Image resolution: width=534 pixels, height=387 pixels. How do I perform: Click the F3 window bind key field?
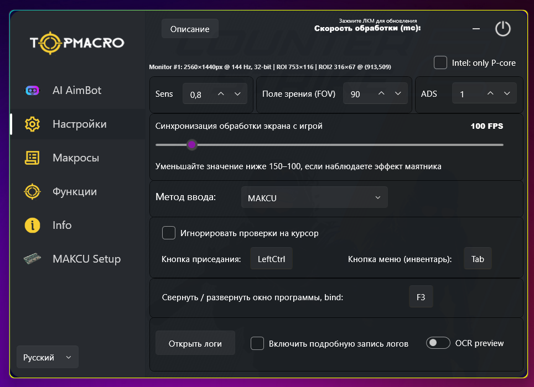coord(421,297)
